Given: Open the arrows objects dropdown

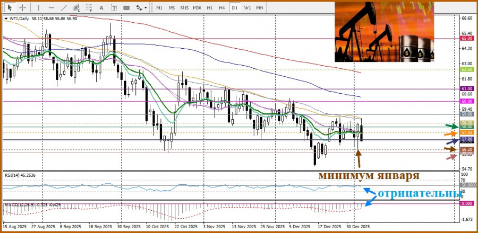Looking at the screenshot, I should click(142, 8).
